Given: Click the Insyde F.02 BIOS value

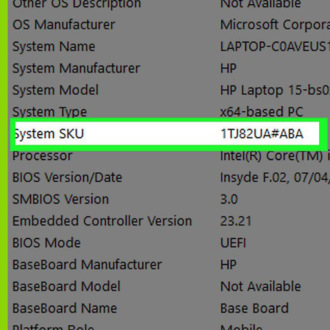Looking at the screenshot, I should click(x=274, y=177).
